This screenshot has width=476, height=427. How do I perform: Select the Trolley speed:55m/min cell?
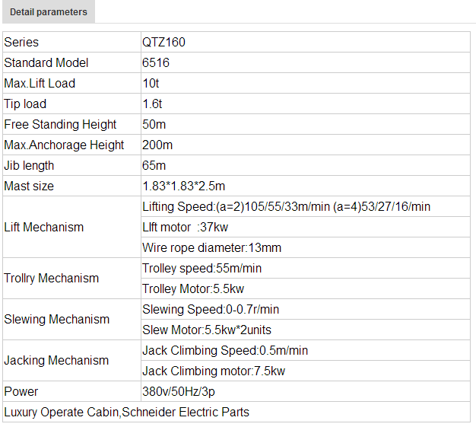(x=202, y=268)
